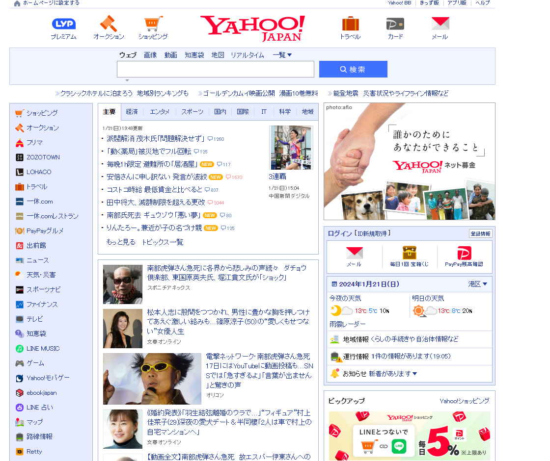The image size is (550, 461).
Task: Open the Travel suitcase icon in the header
Action: 351,24
